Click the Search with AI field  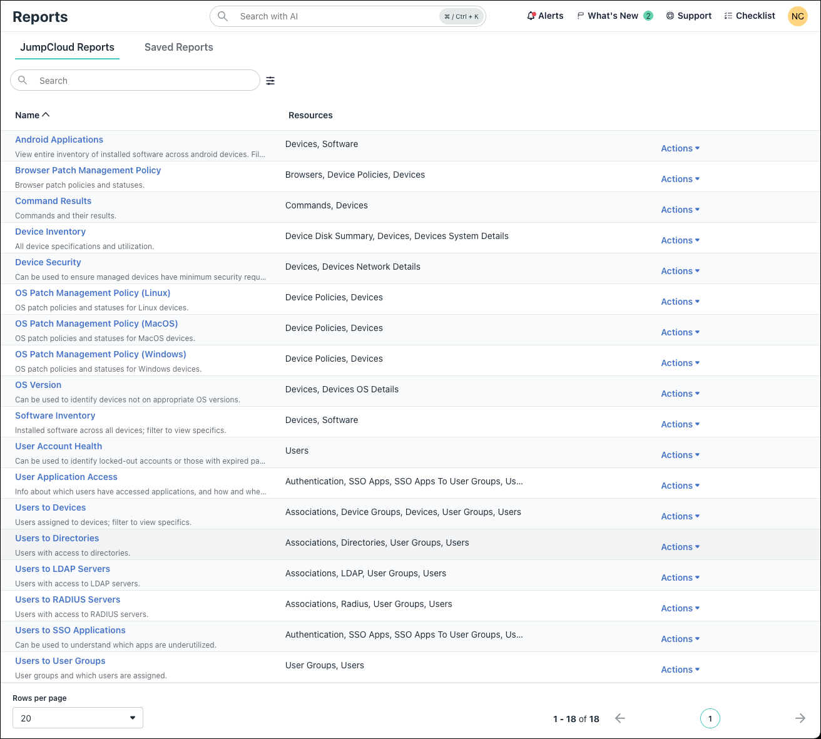348,16
